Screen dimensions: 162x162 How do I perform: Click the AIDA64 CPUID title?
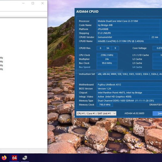click(x=87, y=12)
